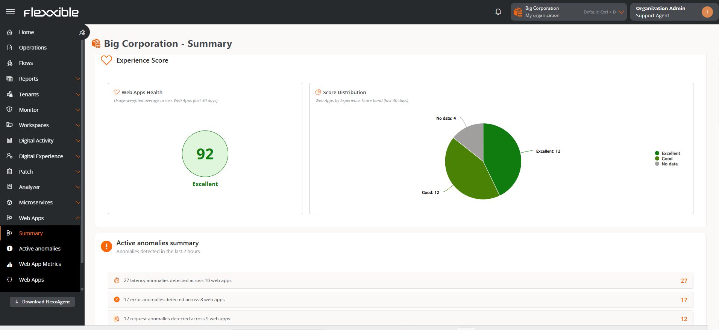Open the organization selector dropdown arrow

[x=621, y=12]
